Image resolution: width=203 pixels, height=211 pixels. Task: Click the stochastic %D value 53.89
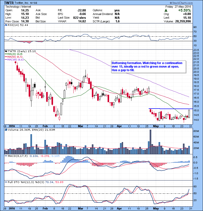pos(59,182)
